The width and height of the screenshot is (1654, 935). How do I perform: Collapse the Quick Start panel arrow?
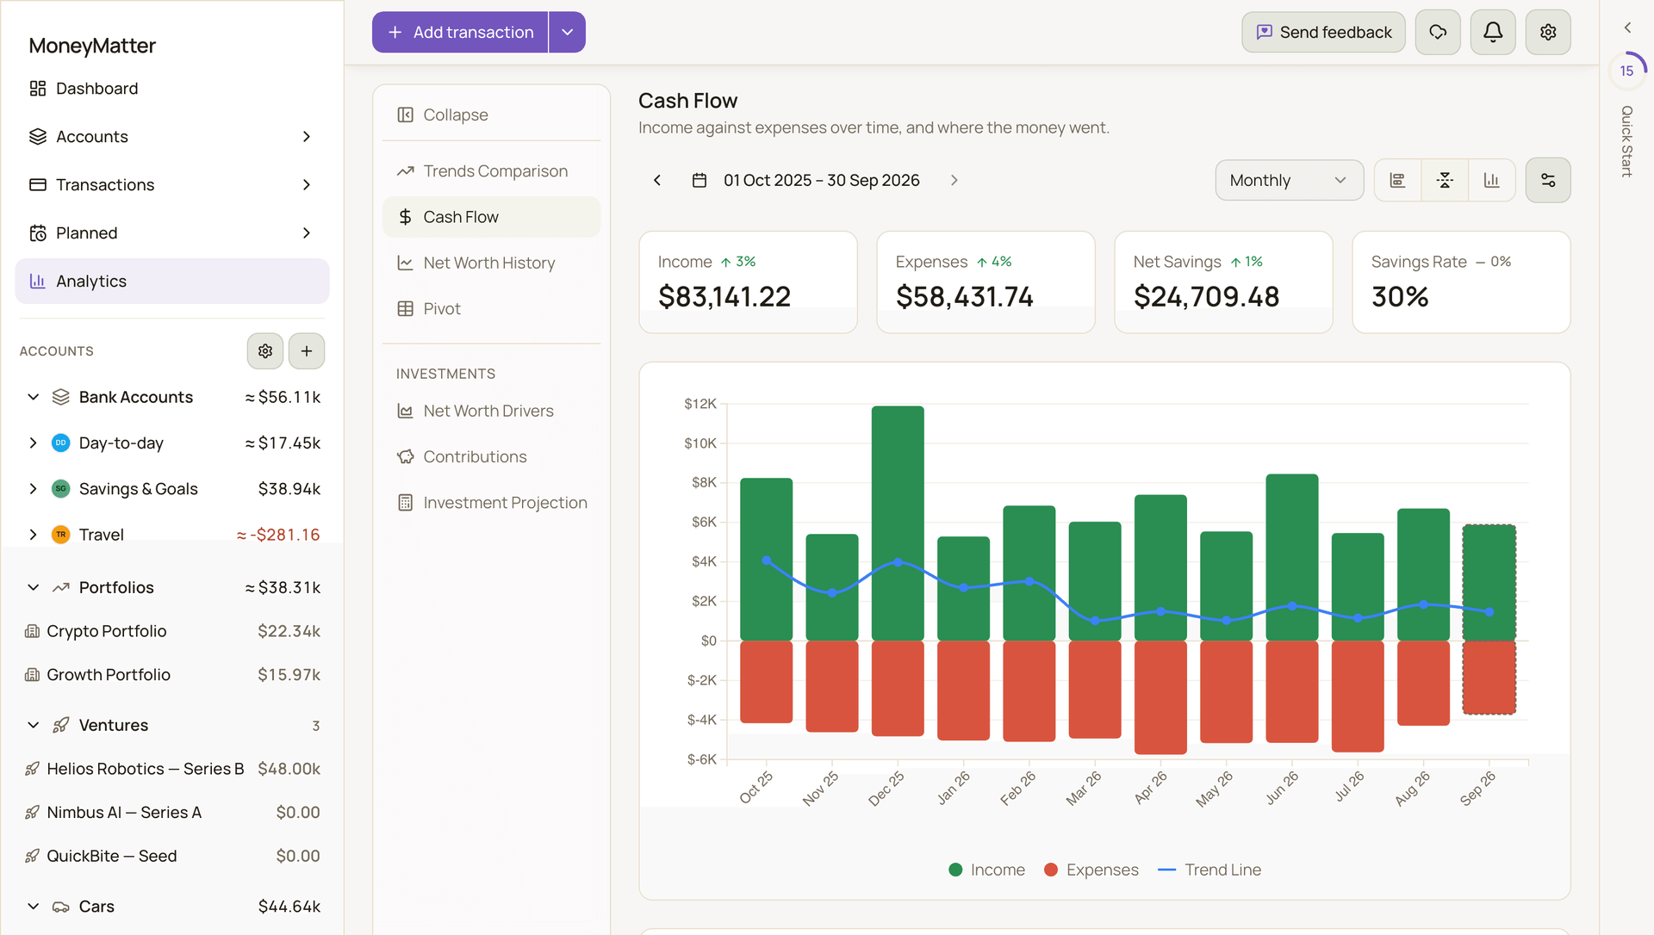point(1627,28)
